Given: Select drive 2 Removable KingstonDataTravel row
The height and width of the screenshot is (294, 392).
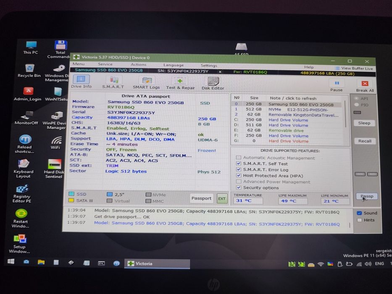Looking at the screenshot, I should click(287, 115).
